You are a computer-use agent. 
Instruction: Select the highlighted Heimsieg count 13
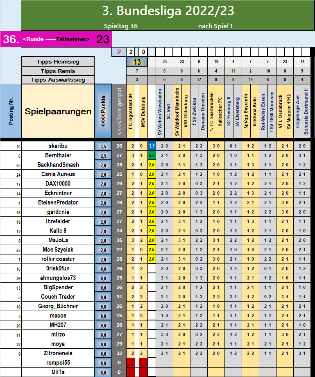[x=137, y=62]
